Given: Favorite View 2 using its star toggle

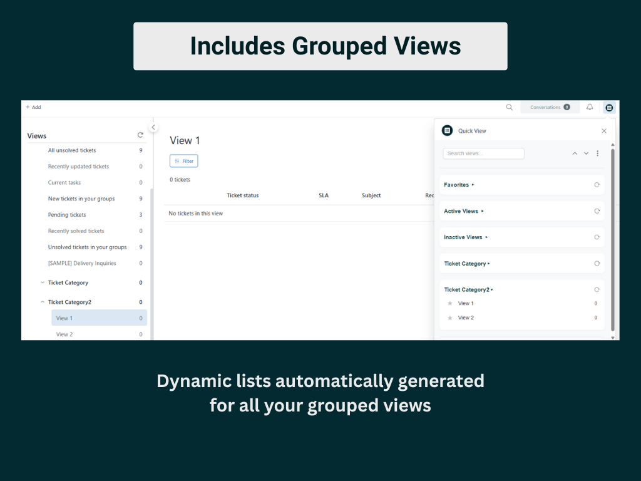Looking at the screenshot, I should [x=449, y=318].
